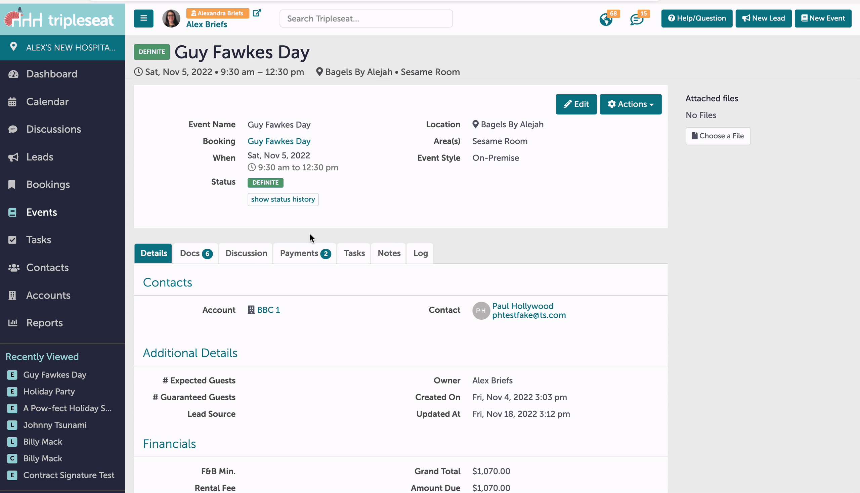Click the DEFINITE status badge in title
The width and height of the screenshot is (860, 493).
coord(152,52)
